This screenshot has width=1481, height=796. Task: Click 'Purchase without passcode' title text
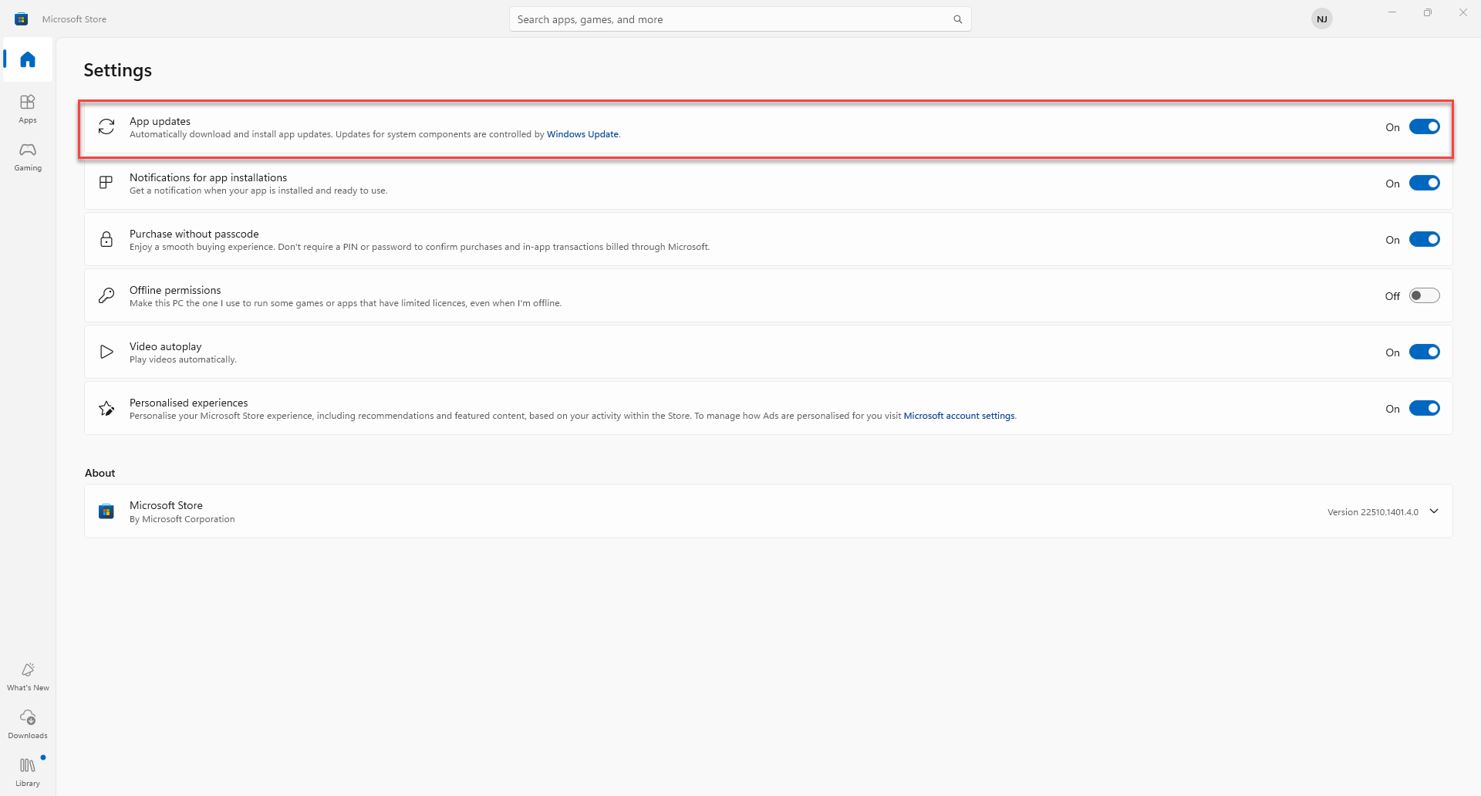(194, 234)
